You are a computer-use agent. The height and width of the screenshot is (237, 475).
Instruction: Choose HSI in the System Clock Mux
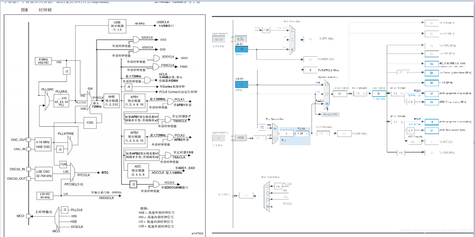coord(327,84)
